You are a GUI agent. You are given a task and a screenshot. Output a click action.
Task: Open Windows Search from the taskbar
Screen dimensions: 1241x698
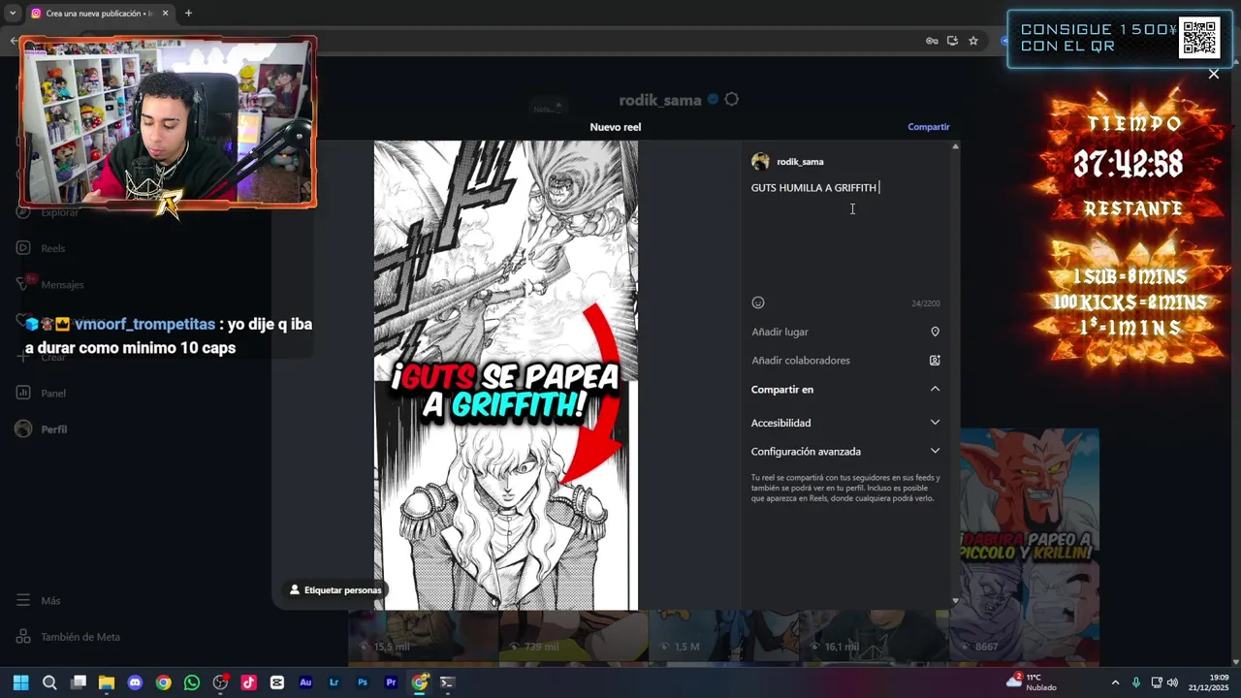[49, 682]
